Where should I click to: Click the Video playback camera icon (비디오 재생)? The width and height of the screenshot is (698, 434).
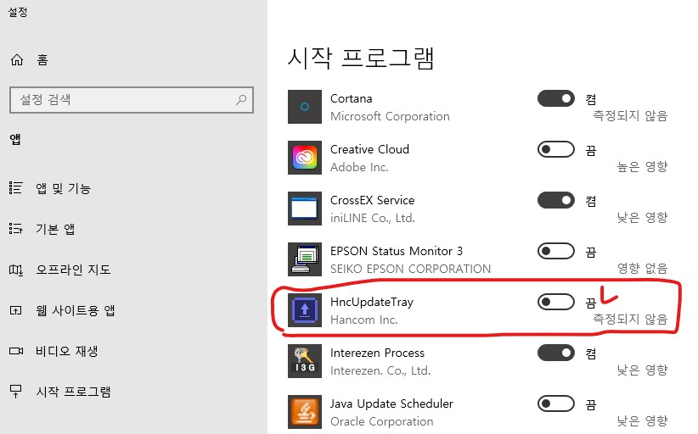[x=16, y=351]
